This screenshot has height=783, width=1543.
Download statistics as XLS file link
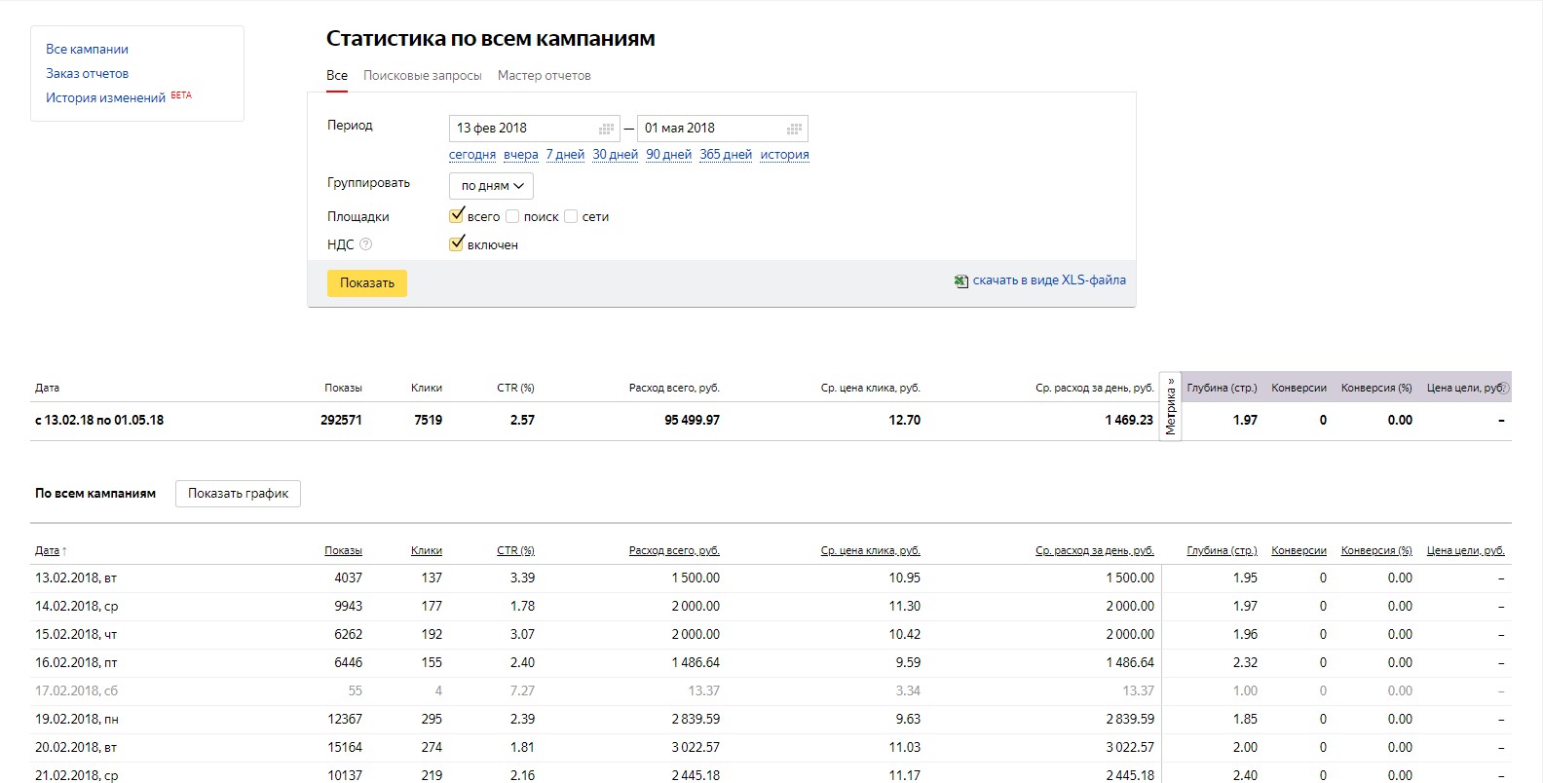click(x=1049, y=280)
